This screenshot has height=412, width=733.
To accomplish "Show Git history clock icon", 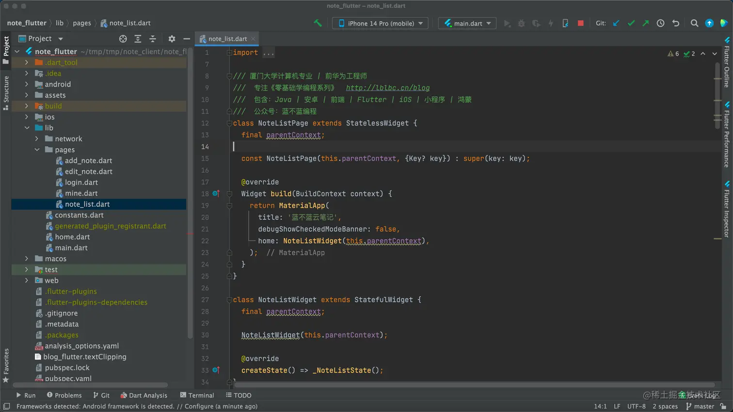I will coord(660,23).
